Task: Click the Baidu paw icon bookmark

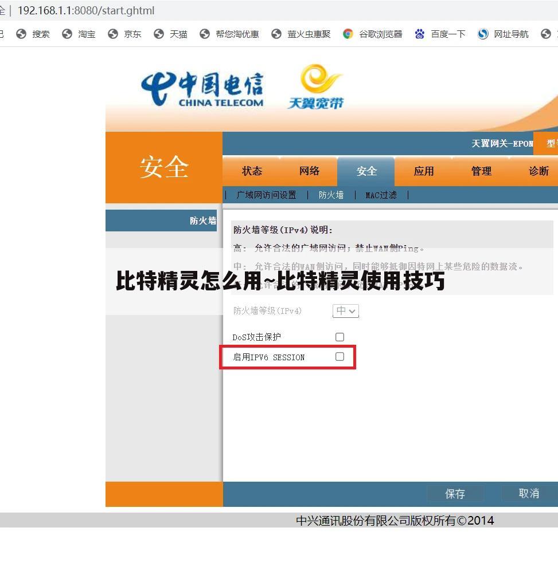Action: tap(419, 34)
